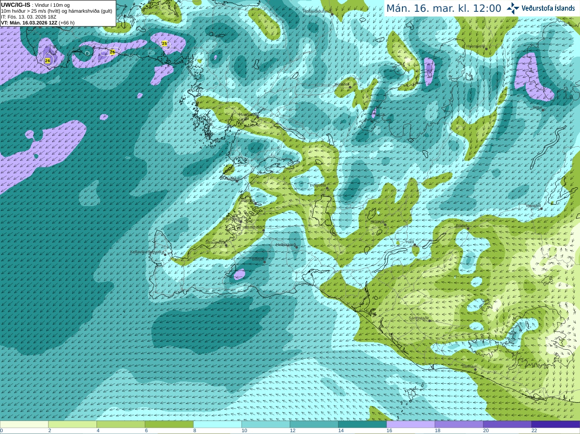Pick the 0–2 m/s pale cream legend swatch
Viewport: 580px width, 434px height.
click(x=24, y=424)
